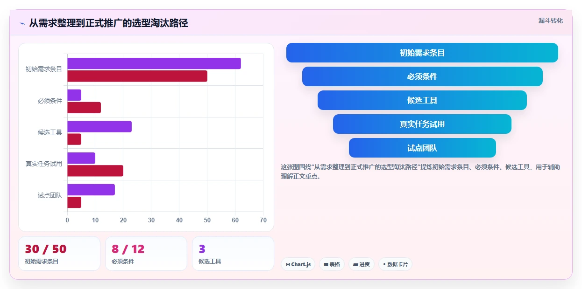Click the chart y-axis label 初始需求条目
Viewport: 582px width, 289px height.
coord(44,69)
